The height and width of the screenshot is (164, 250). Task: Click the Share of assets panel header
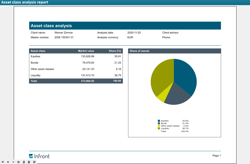click(174, 51)
